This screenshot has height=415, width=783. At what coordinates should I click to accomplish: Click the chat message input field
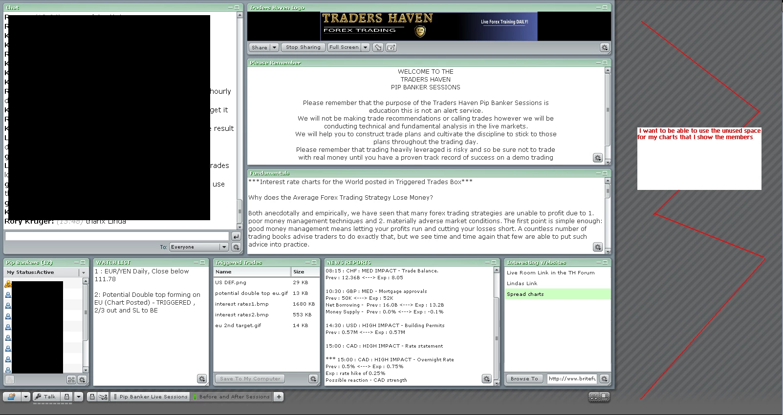pos(117,236)
